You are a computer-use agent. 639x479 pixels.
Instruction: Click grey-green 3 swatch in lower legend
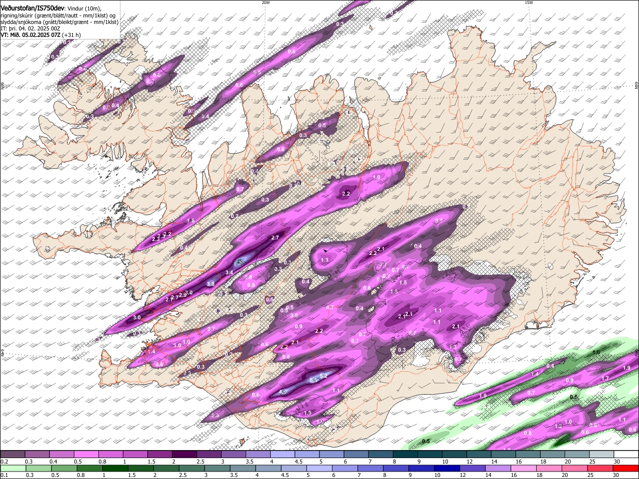tap(217, 468)
